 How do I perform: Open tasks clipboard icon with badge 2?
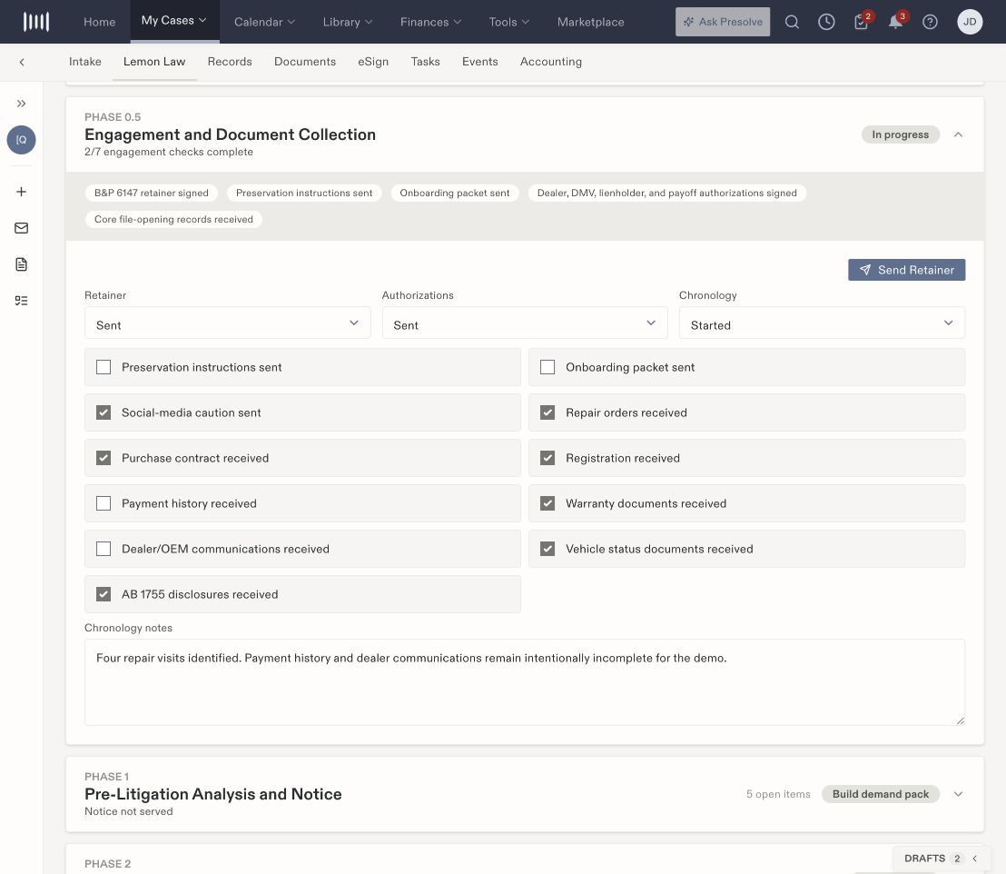(861, 22)
